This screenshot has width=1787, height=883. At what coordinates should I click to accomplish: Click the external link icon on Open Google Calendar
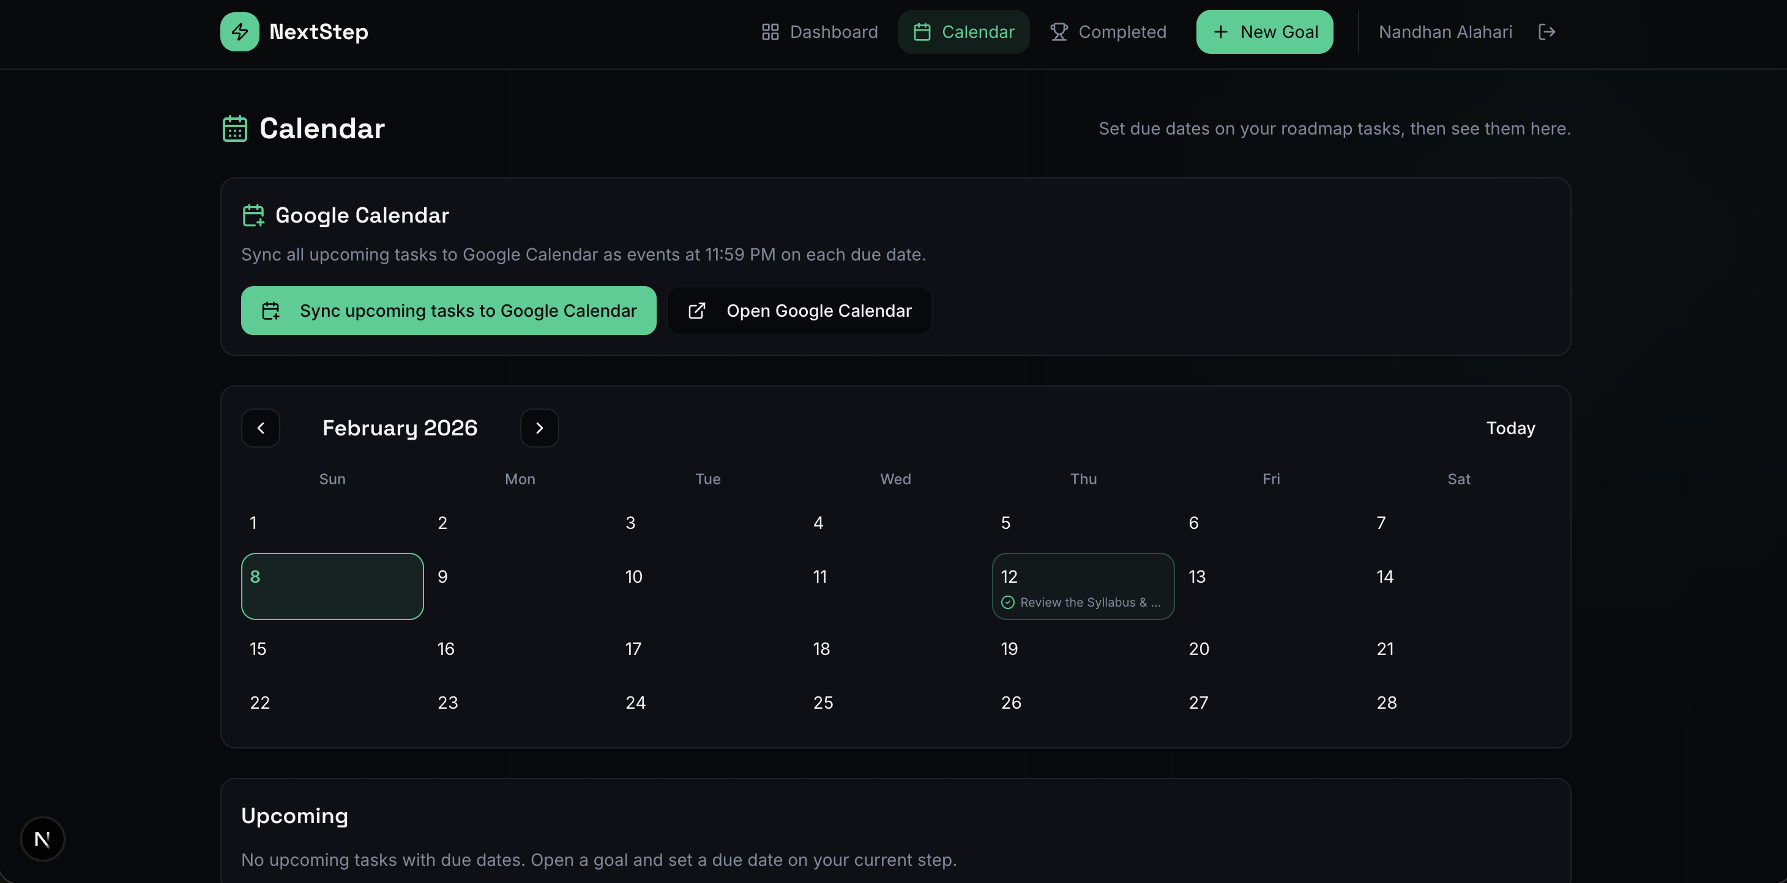[x=696, y=311]
